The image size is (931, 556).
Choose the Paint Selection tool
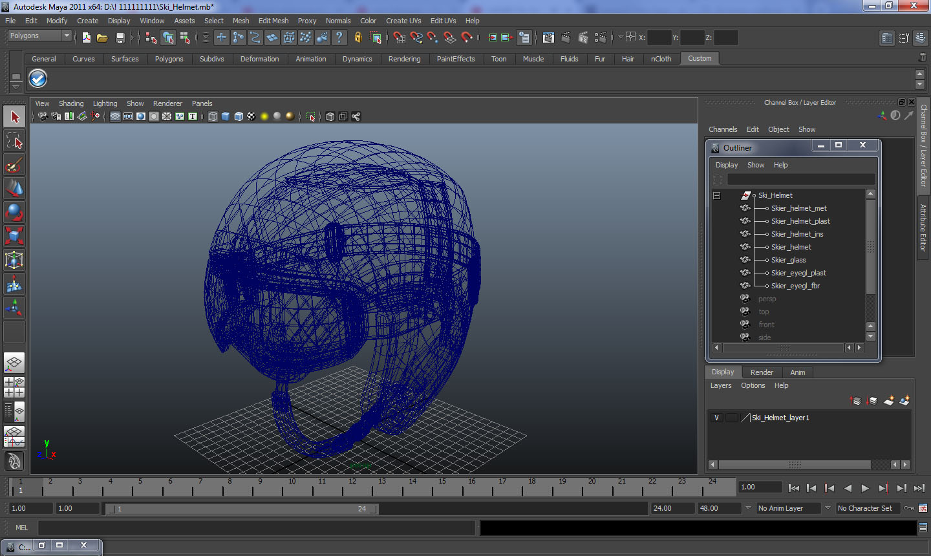pyautogui.click(x=14, y=165)
